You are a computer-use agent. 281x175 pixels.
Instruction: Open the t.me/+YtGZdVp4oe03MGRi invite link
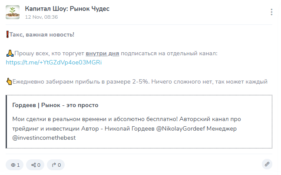(x=53, y=63)
